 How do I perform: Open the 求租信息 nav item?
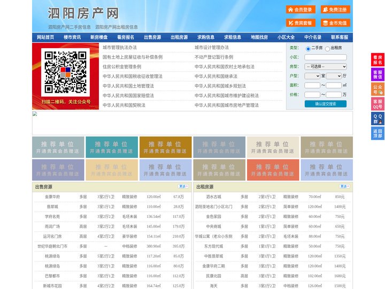pos(233,37)
